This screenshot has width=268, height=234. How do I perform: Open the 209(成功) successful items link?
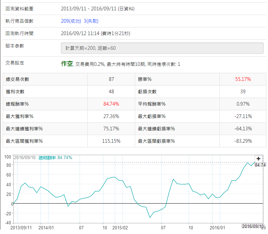point(71,21)
